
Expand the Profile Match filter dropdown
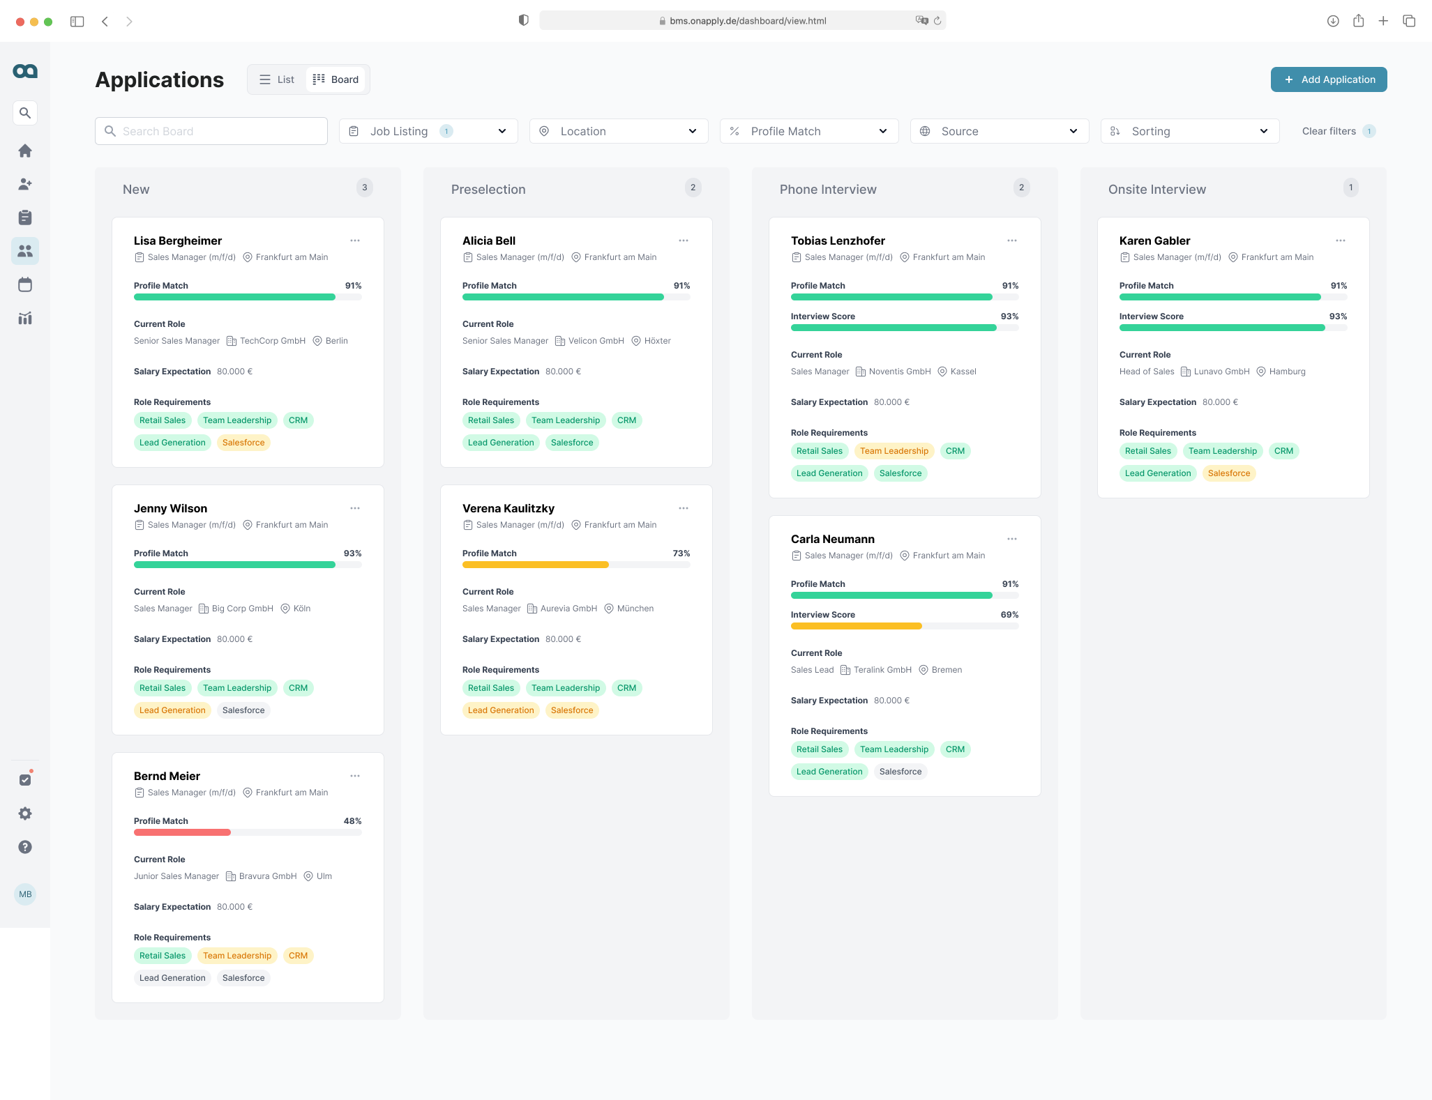[809, 131]
